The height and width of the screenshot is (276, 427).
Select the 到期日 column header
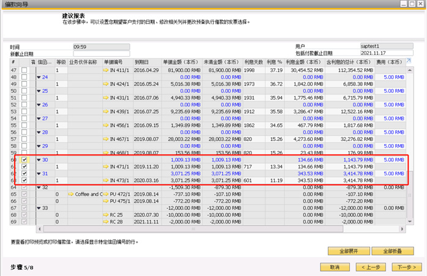click(147, 62)
